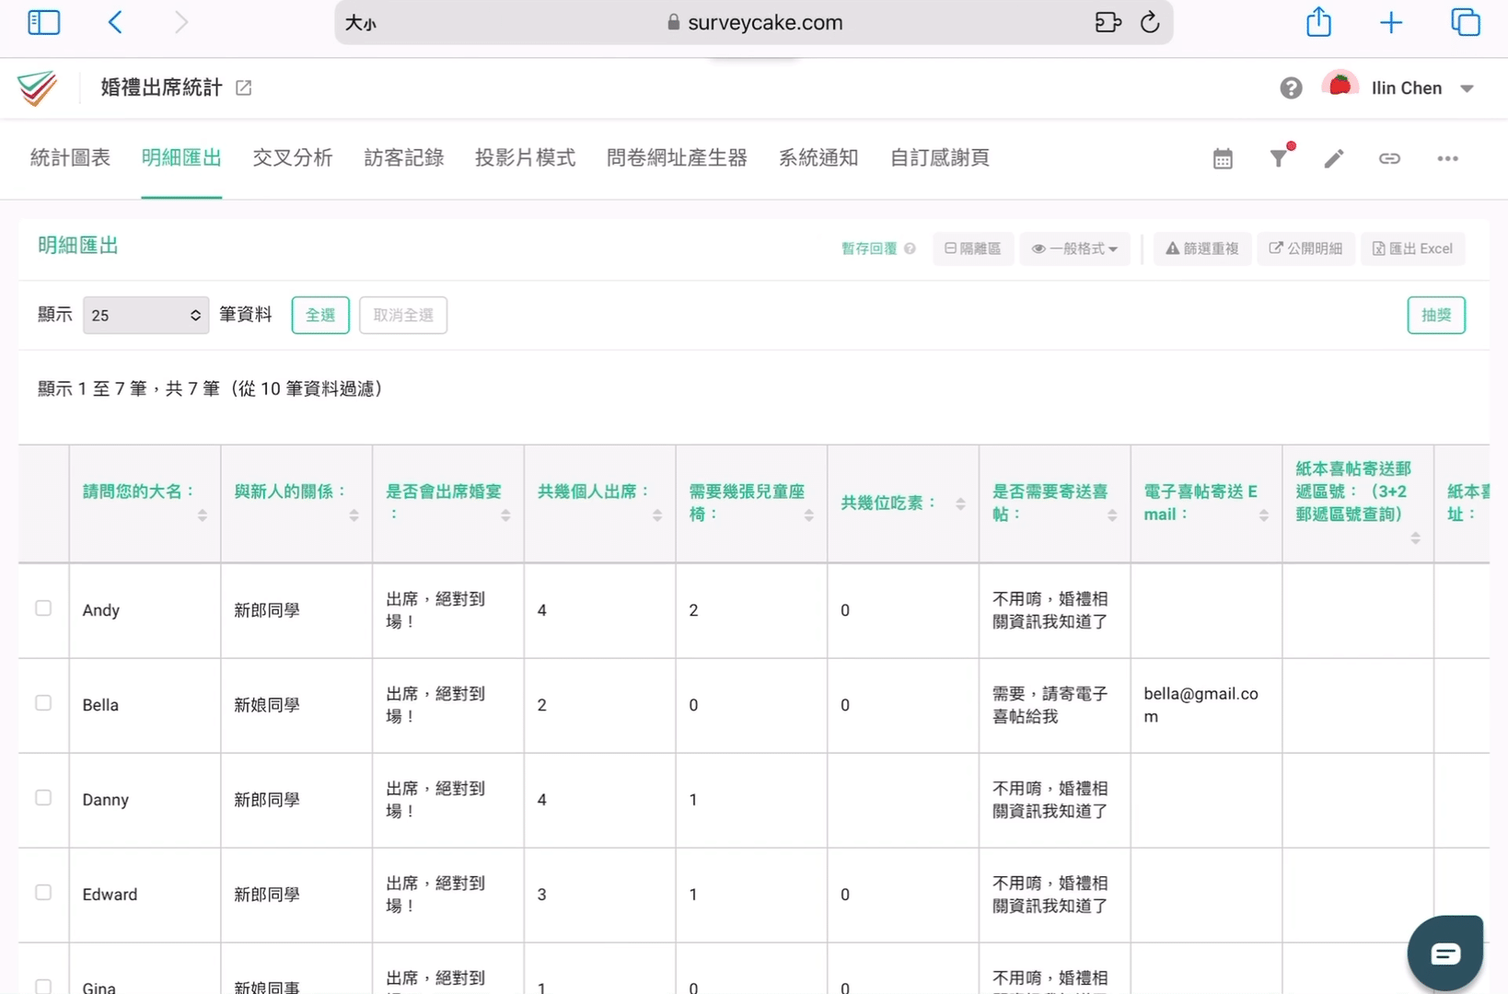Open survey link icon beside 婚禮出席統計
The width and height of the screenshot is (1508, 994).
(244, 87)
